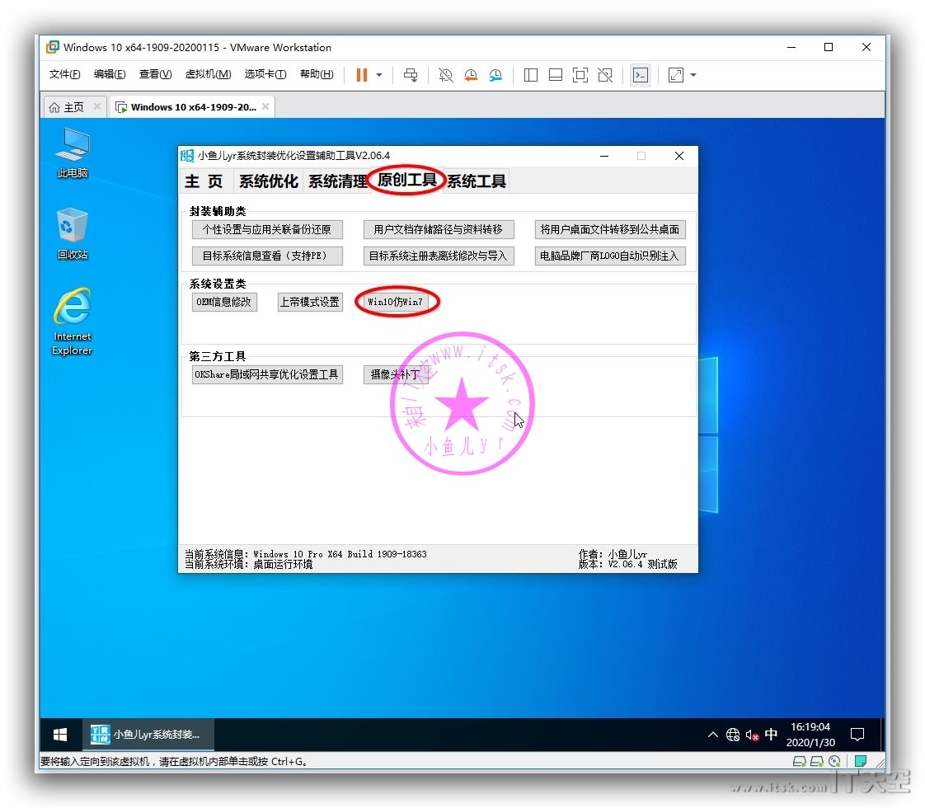Switch to the 系统工具 tab
The width and height of the screenshot is (925, 808).
click(476, 181)
